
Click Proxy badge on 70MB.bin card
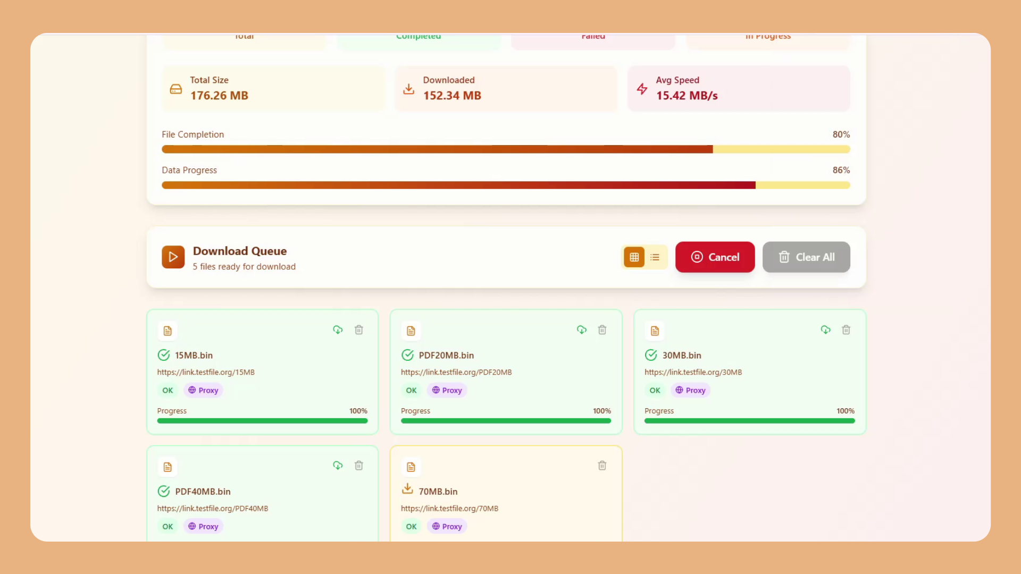pyautogui.click(x=447, y=526)
